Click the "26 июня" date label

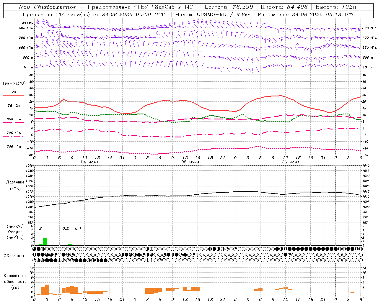(290, 162)
